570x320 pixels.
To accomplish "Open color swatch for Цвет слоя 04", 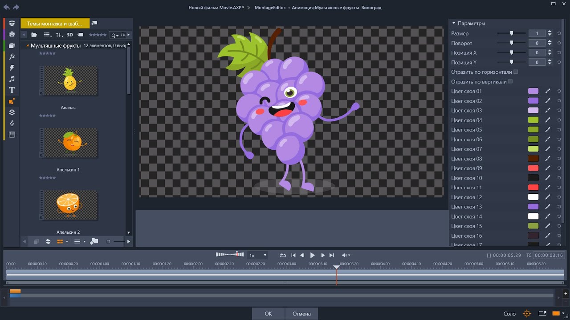I will pos(533,120).
